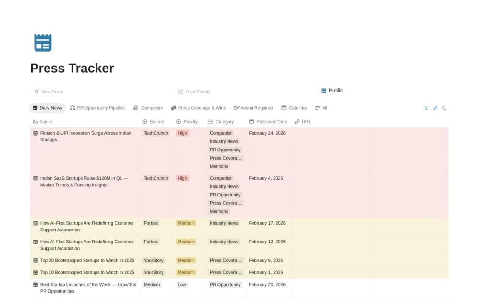
Task: Click page icon beside Best Startup Launches row
Action: point(36,285)
